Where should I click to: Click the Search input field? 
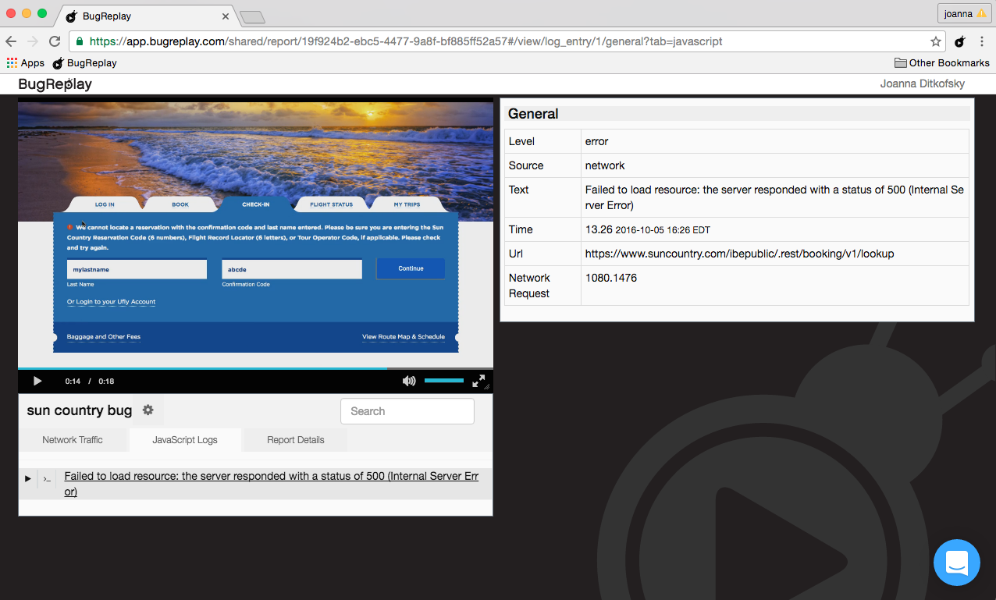pyautogui.click(x=407, y=411)
